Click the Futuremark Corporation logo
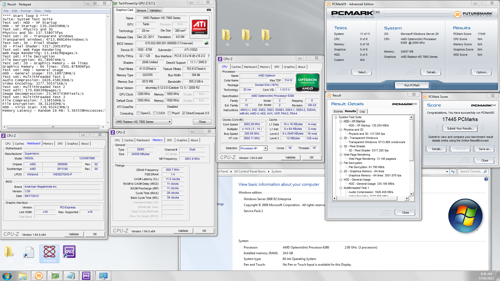500x281 pixels. tap(473, 14)
